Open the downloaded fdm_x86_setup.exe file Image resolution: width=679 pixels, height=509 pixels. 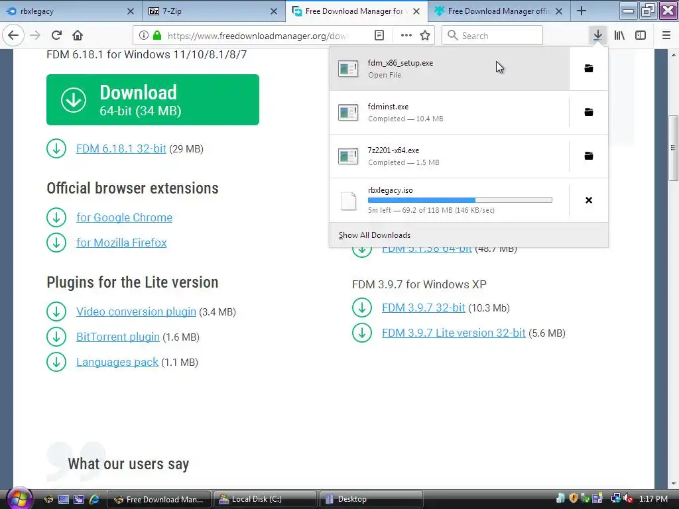coord(449,68)
